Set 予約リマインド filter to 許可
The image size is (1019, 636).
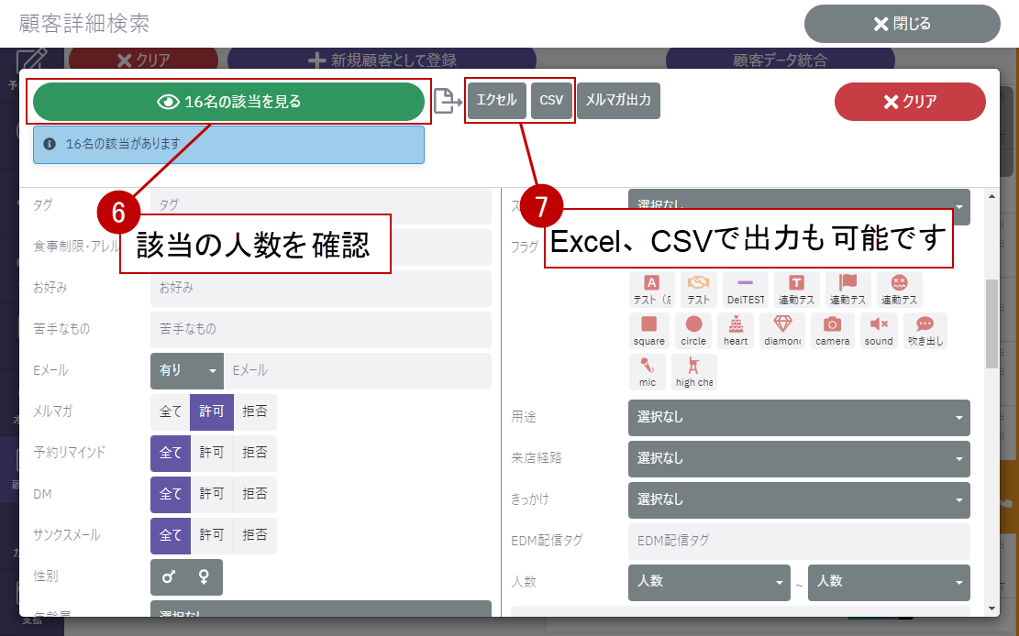[212, 454]
